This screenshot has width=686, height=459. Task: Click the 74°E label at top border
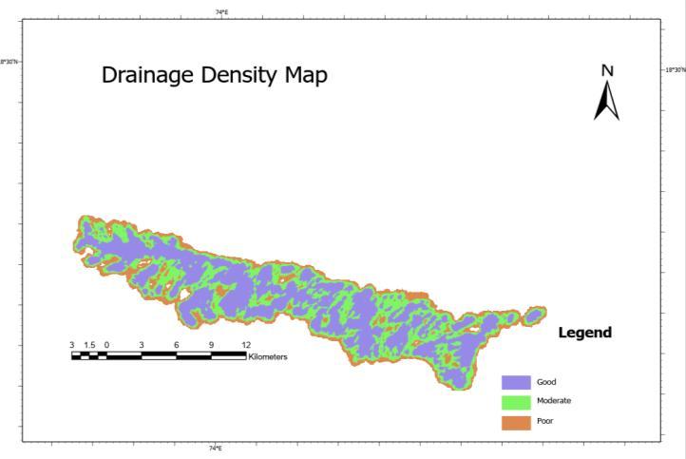(x=221, y=12)
